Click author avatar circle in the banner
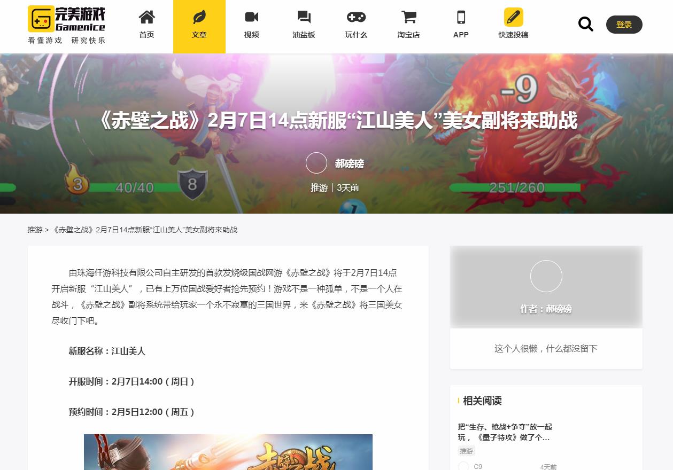673x470 pixels. pos(316,163)
